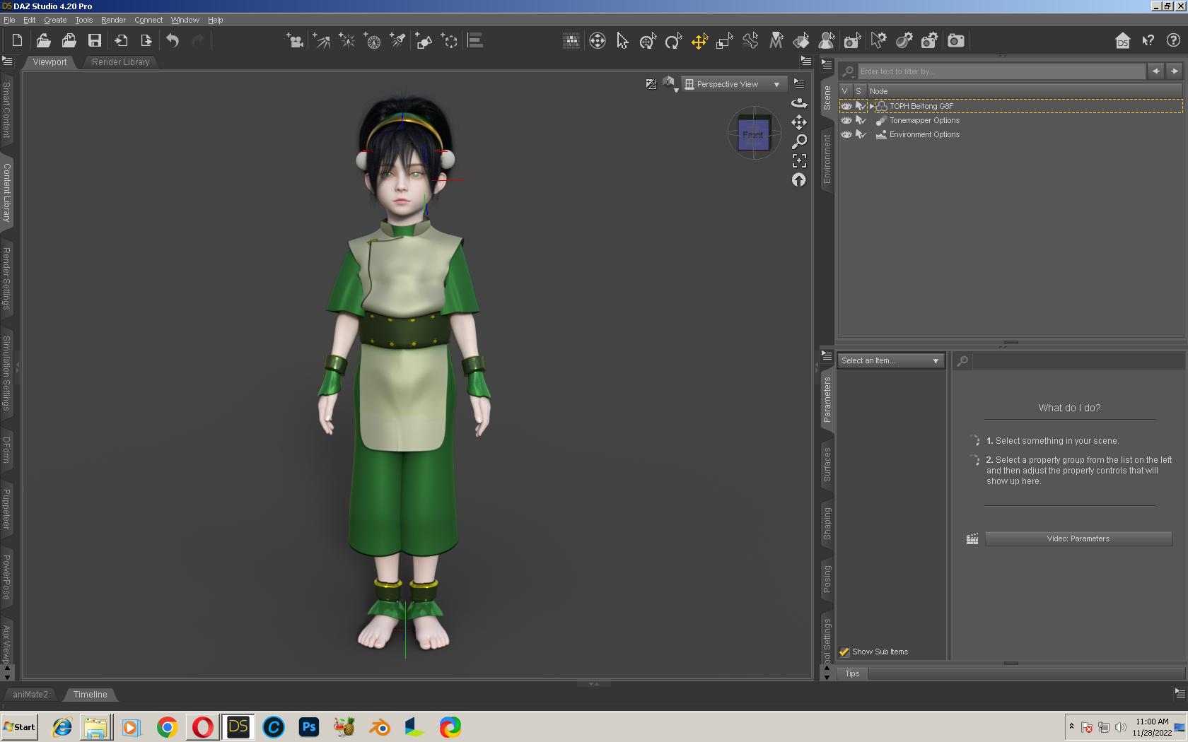Open the Scene pane options menu
The width and height of the screenshot is (1188, 742).
pyautogui.click(x=827, y=64)
